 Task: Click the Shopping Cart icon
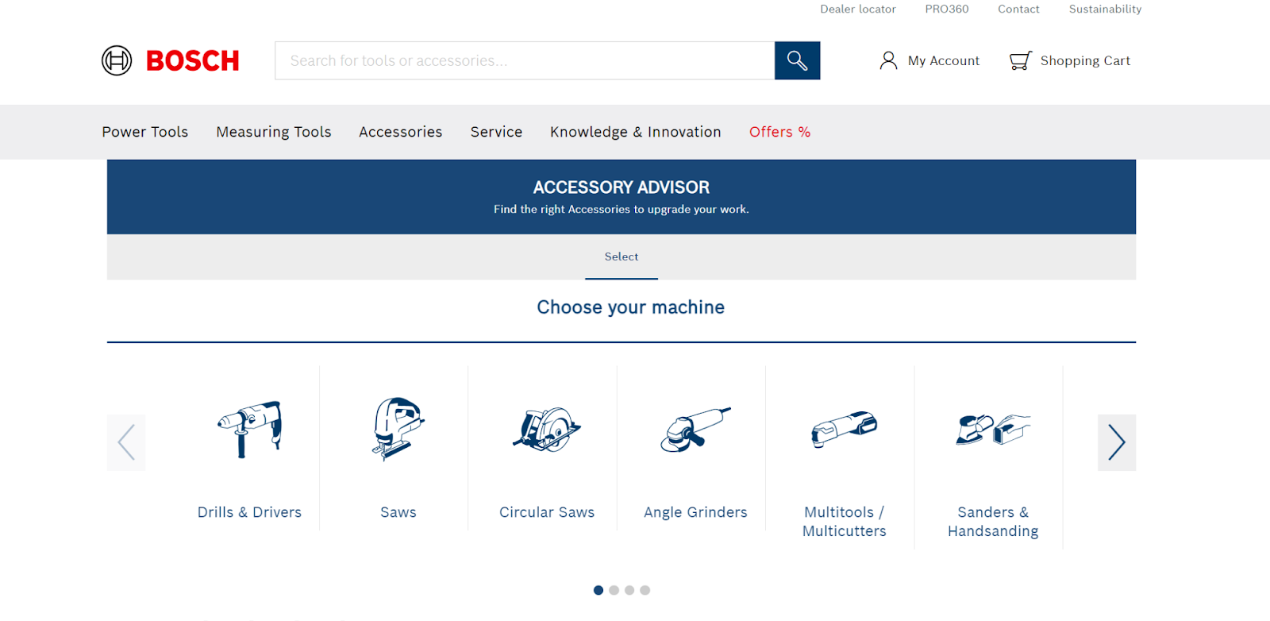click(x=1020, y=60)
